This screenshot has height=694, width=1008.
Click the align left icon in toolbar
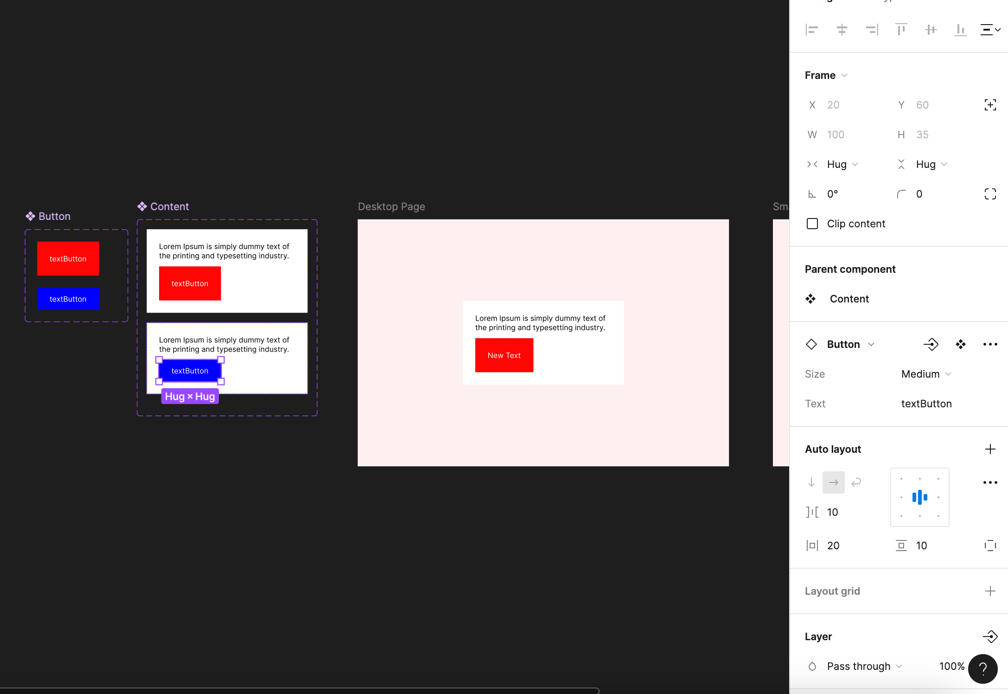[811, 30]
